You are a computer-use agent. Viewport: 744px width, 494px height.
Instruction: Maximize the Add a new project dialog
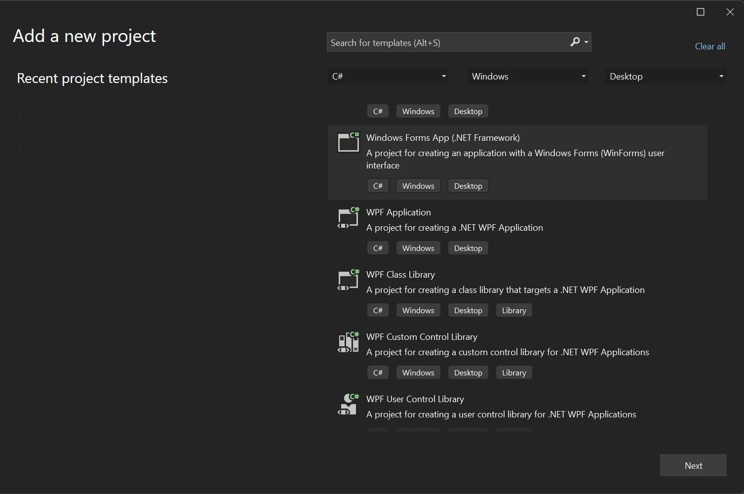[700, 12]
